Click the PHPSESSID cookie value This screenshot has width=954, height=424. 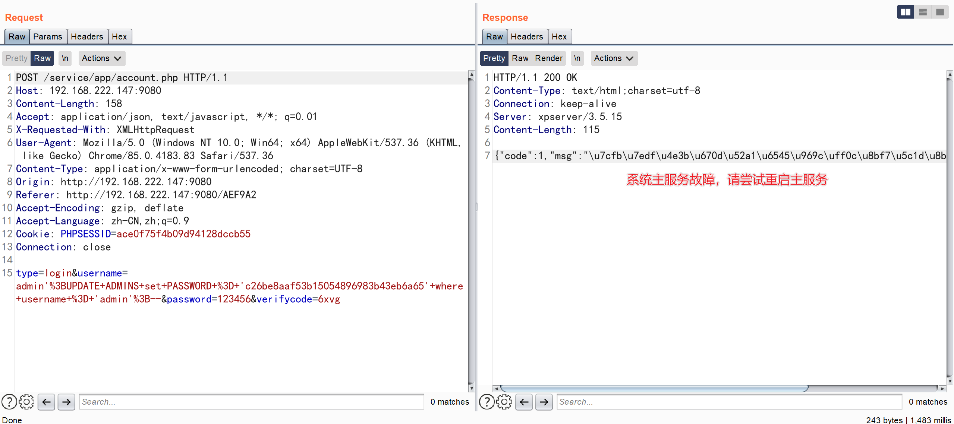point(184,234)
